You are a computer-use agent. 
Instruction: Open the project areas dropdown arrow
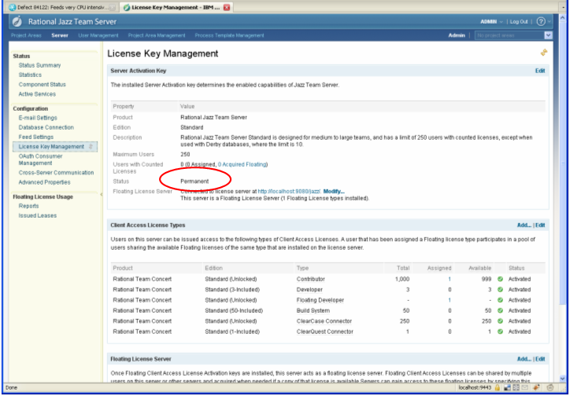(548, 35)
